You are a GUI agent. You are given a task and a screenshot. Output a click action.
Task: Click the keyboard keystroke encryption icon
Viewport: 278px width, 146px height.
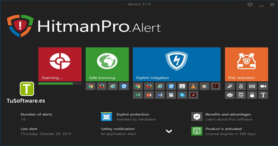tap(252, 87)
